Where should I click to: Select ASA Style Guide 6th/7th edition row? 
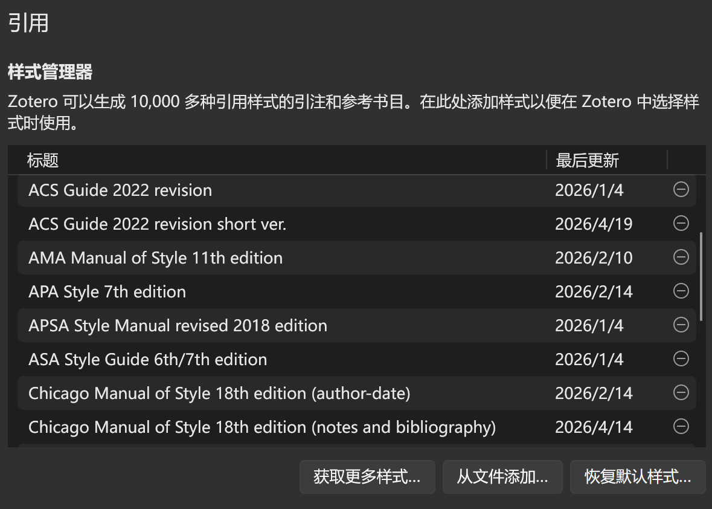(x=356, y=359)
